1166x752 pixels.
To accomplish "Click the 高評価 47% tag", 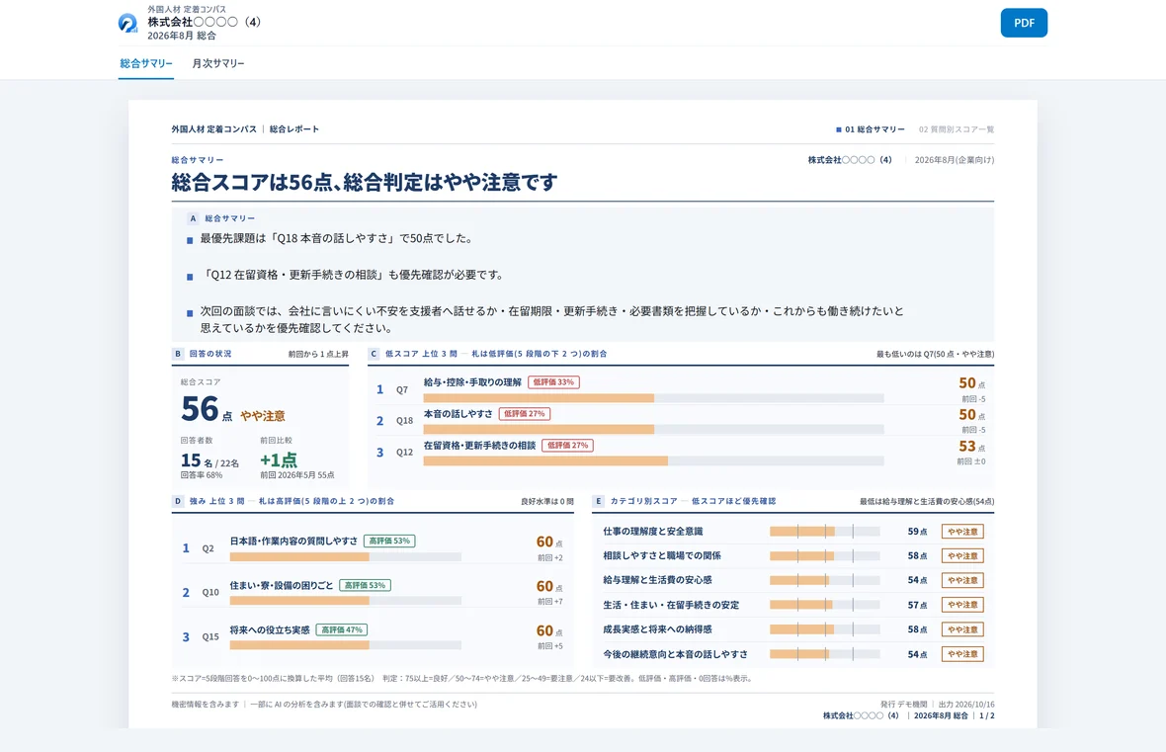I will pos(342,630).
